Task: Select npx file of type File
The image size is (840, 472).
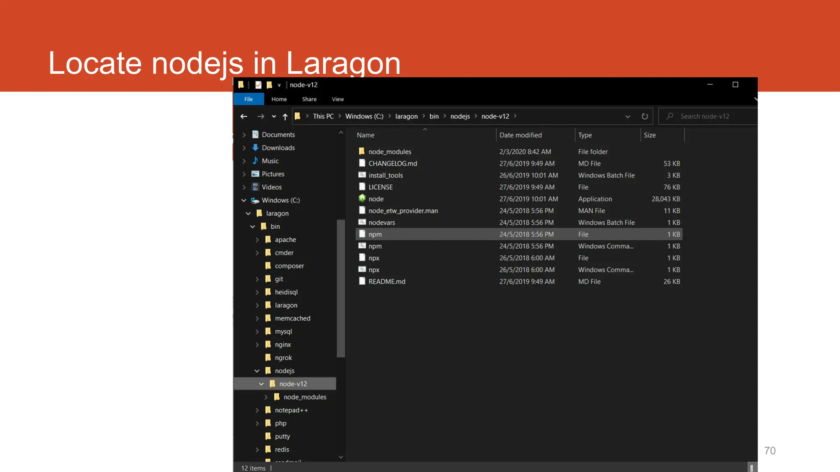Action: 519,258
